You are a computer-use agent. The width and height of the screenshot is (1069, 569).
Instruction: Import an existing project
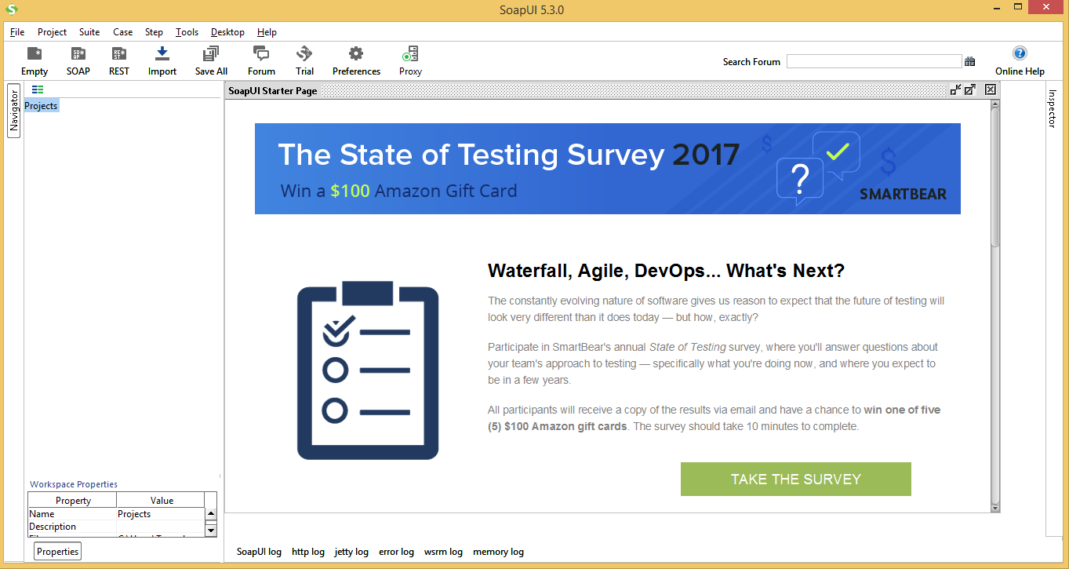[x=162, y=60]
